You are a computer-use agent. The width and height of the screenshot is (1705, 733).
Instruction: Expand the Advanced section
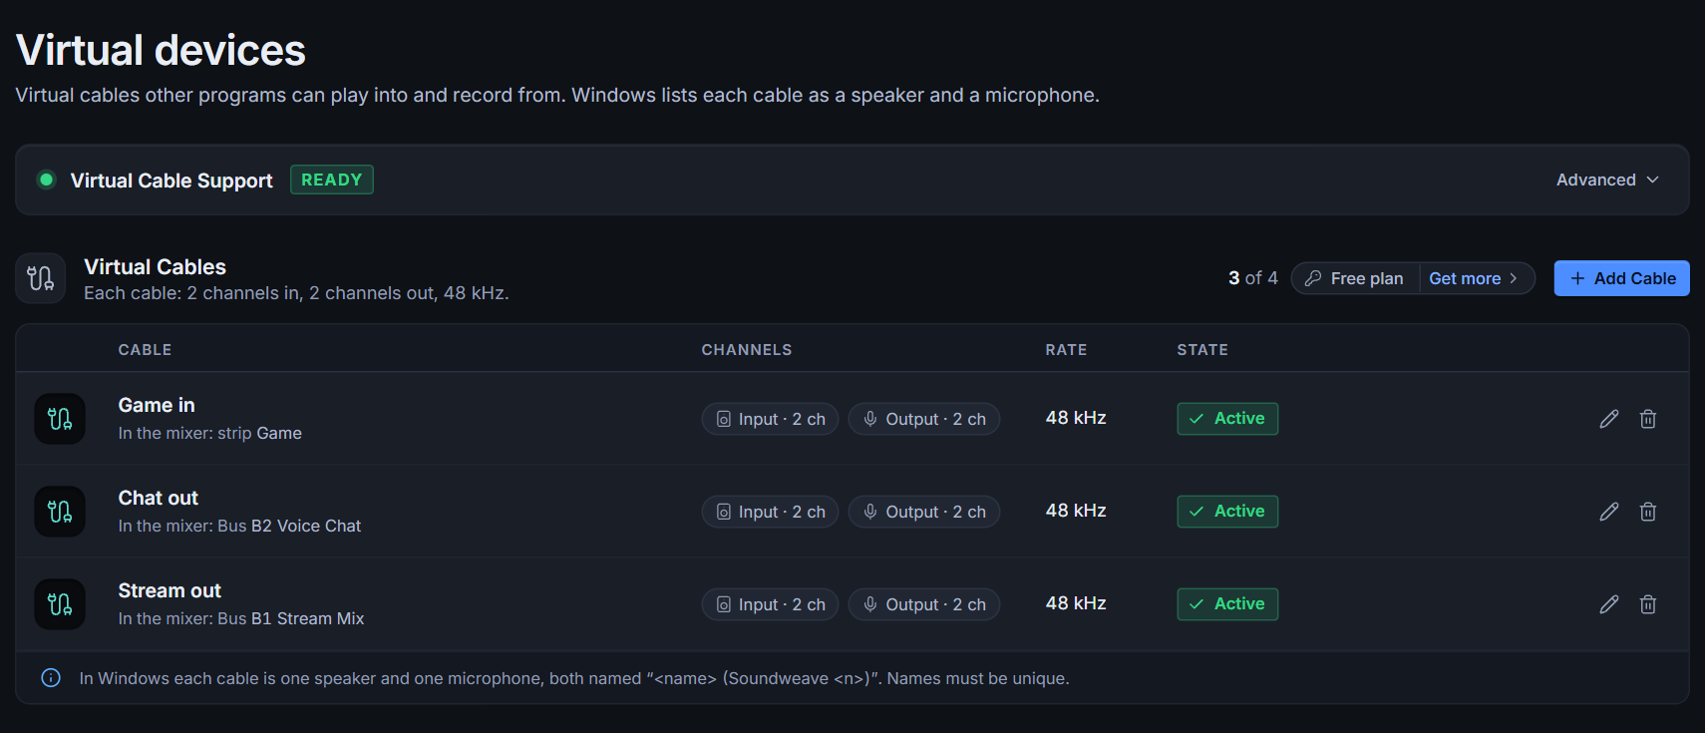[1607, 180]
